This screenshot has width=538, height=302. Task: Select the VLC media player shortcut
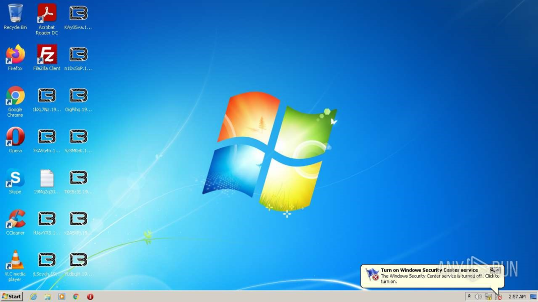click(x=15, y=266)
